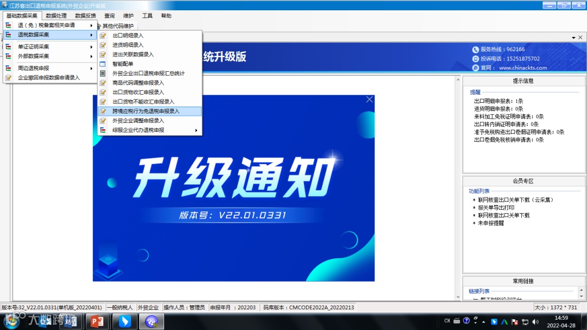
Task: Click 进货明细申报表: 0条 reminder
Action: click(498, 109)
